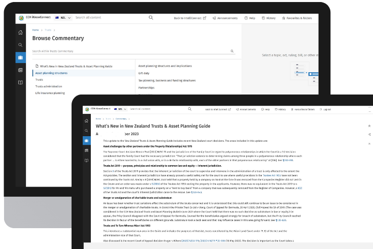Open History in the back window header
Image resolution: width=373 pixels, height=249 pixels.
[268, 18]
